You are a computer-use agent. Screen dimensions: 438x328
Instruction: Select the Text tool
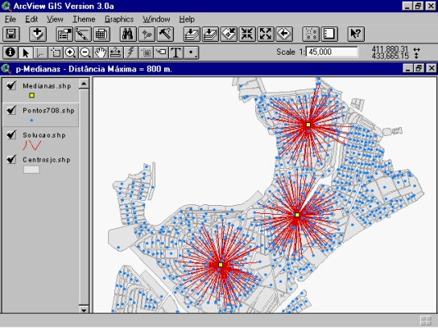point(176,52)
